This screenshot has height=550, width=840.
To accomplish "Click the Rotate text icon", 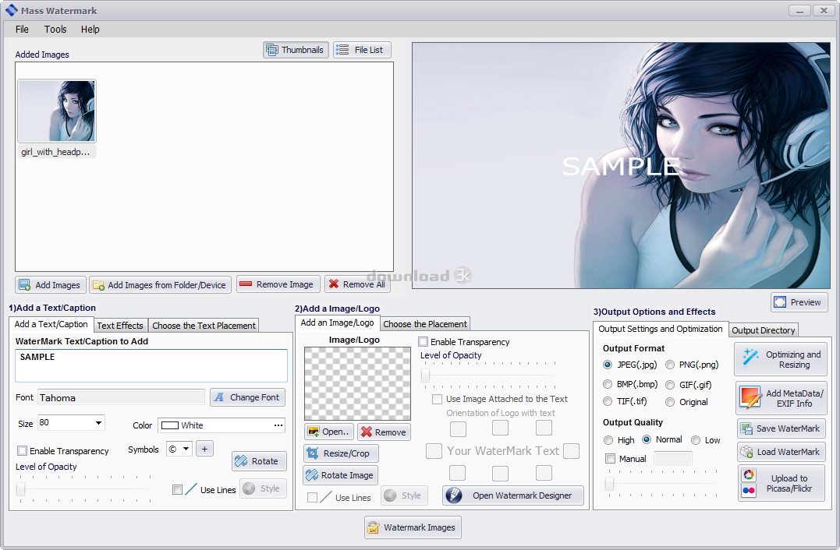I will click(241, 460).
